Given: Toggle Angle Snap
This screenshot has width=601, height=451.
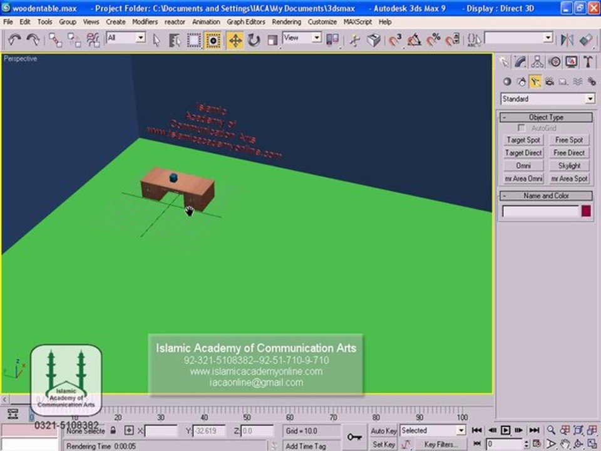Looking at the screenshot, I should (x=414, y=40).
